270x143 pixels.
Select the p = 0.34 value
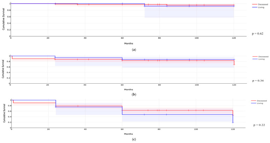pyautogui.click(x=258, y=81)
